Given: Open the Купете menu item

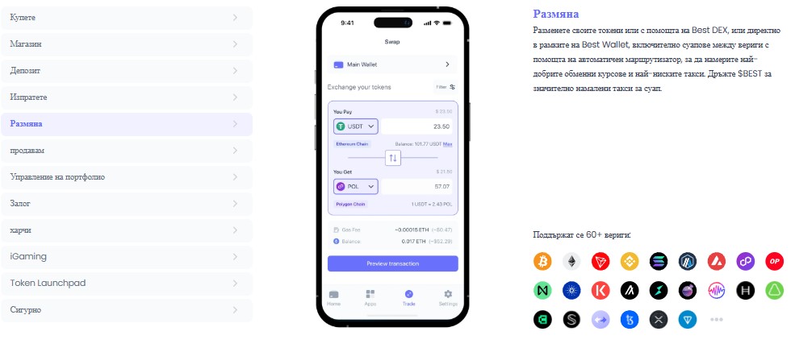Looking at the screenshot, I should (126, 18).
